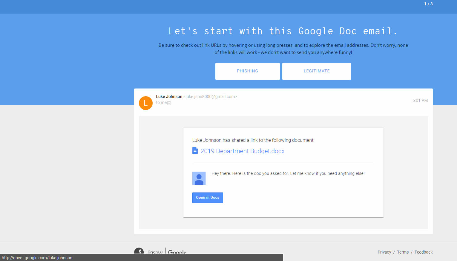The height and width of the screenshot is (261, 457).
Task: Open the Terms link in footer
Action: tap(403, 252)
